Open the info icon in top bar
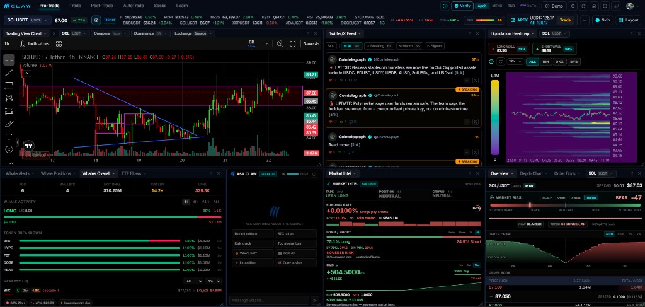 pos(445,6)
